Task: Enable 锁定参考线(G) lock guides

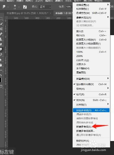Action: tap(91, 110)
